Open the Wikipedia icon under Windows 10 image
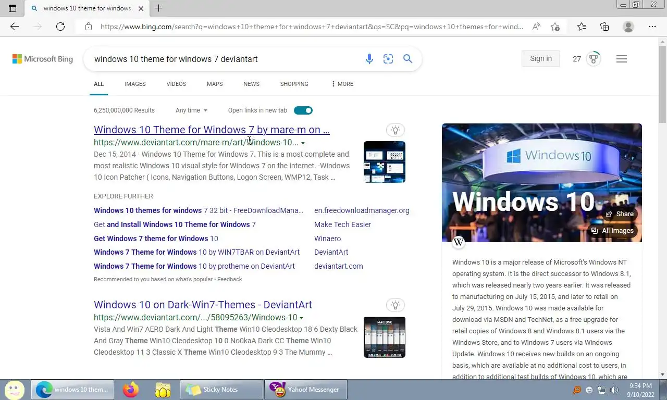This screenshot has height=400, width=667. pyautogui.click(x=459, y=242)
